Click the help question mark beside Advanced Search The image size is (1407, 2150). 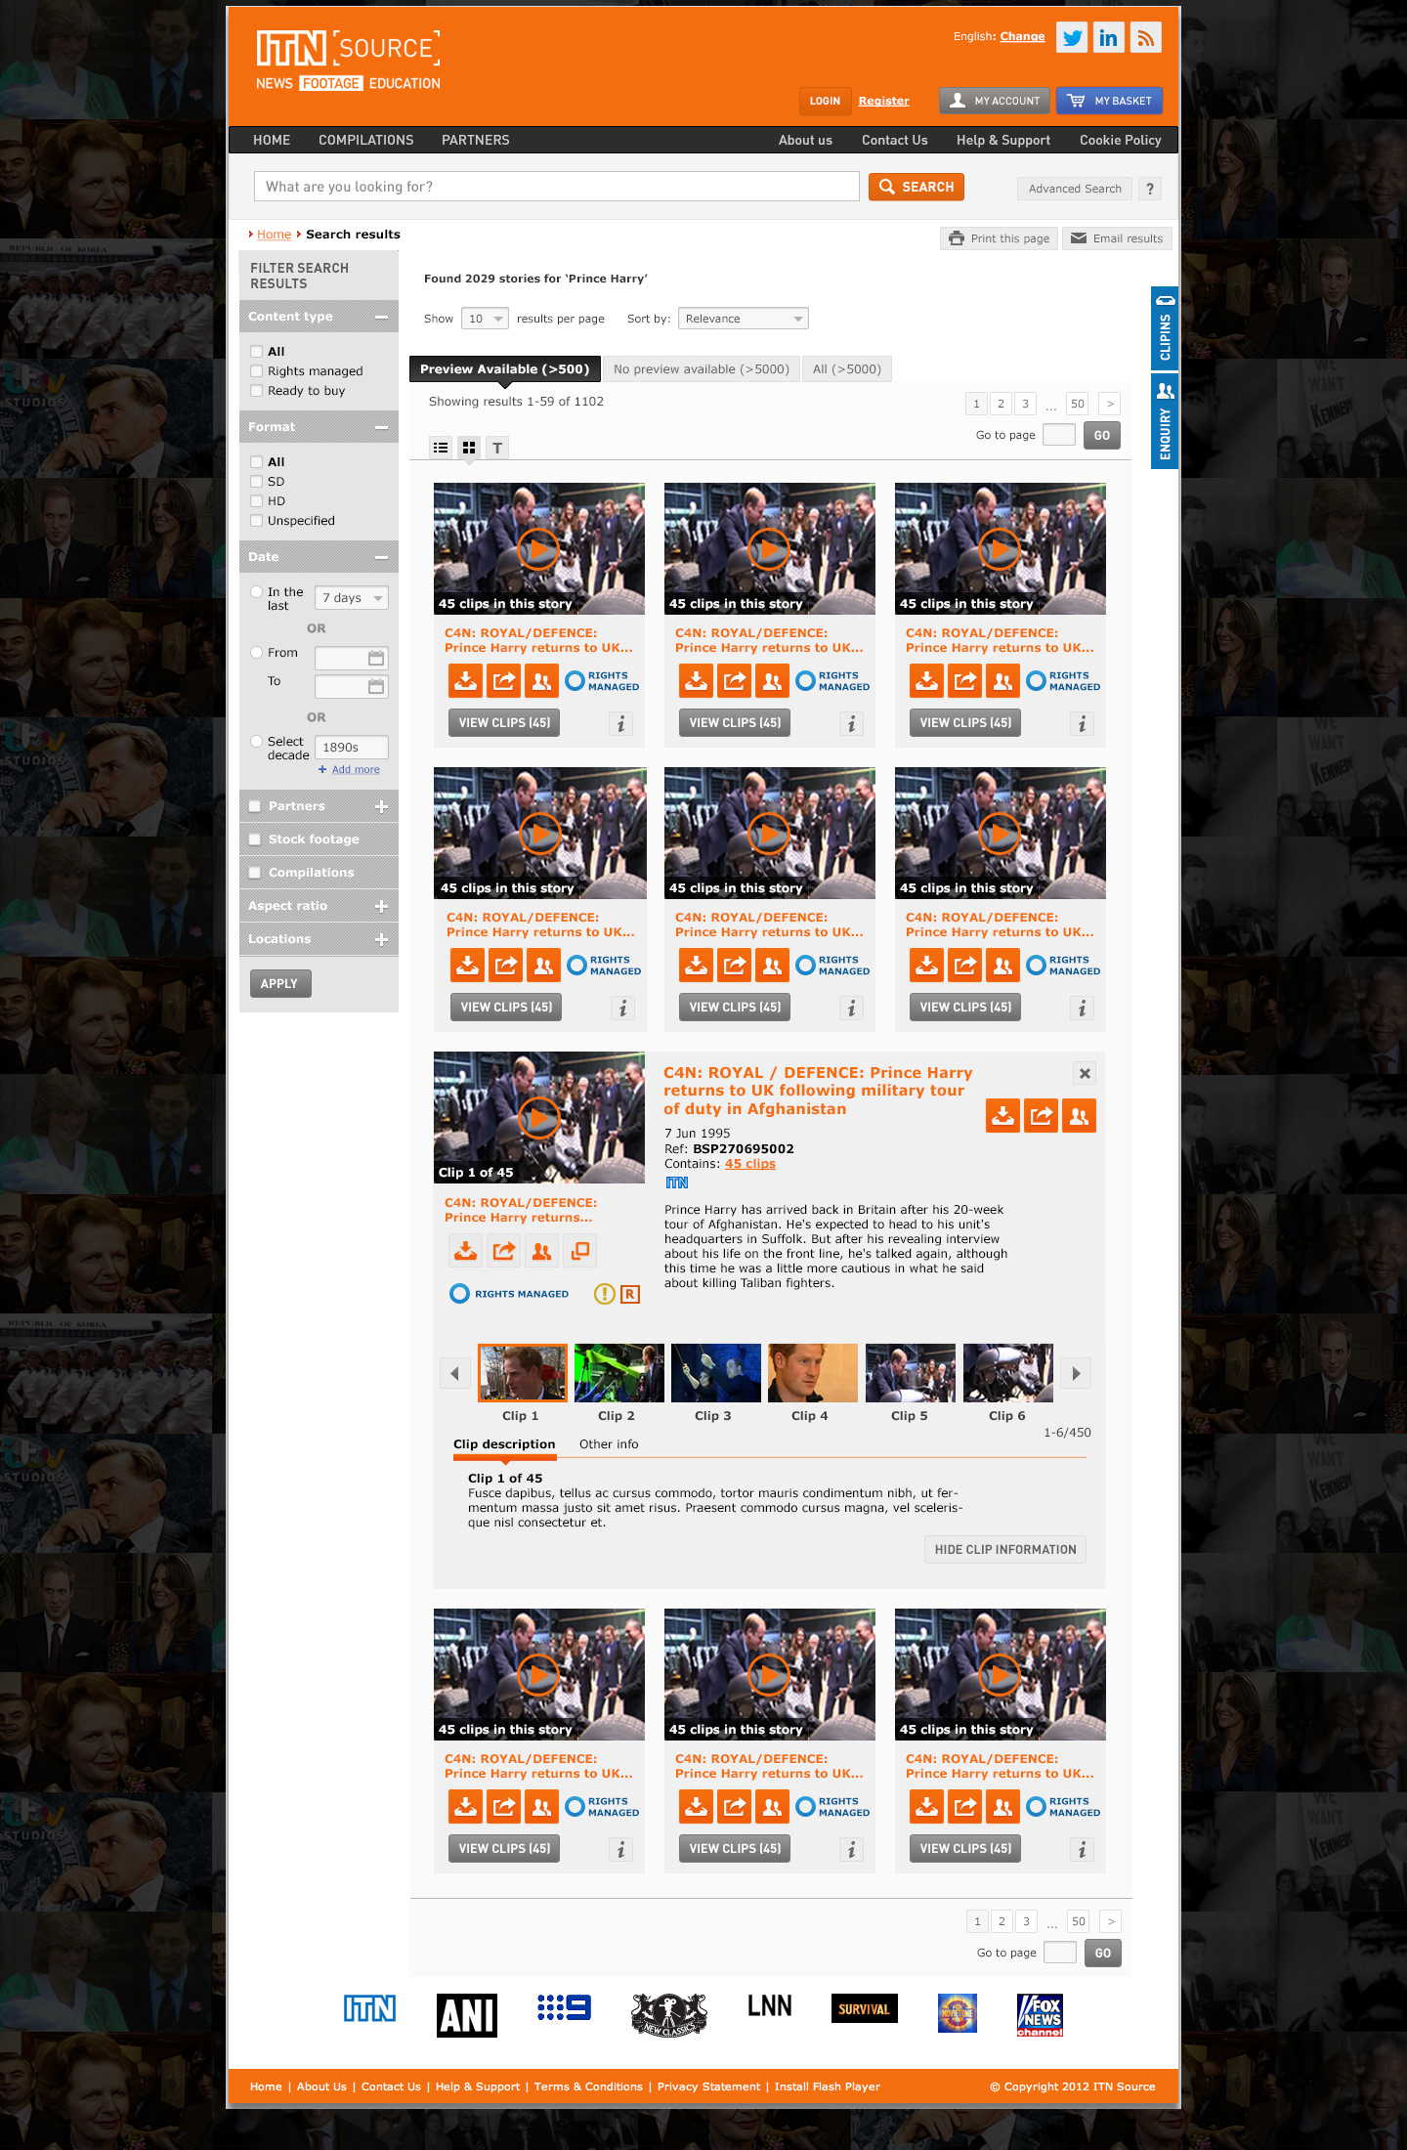(1150, 189)
